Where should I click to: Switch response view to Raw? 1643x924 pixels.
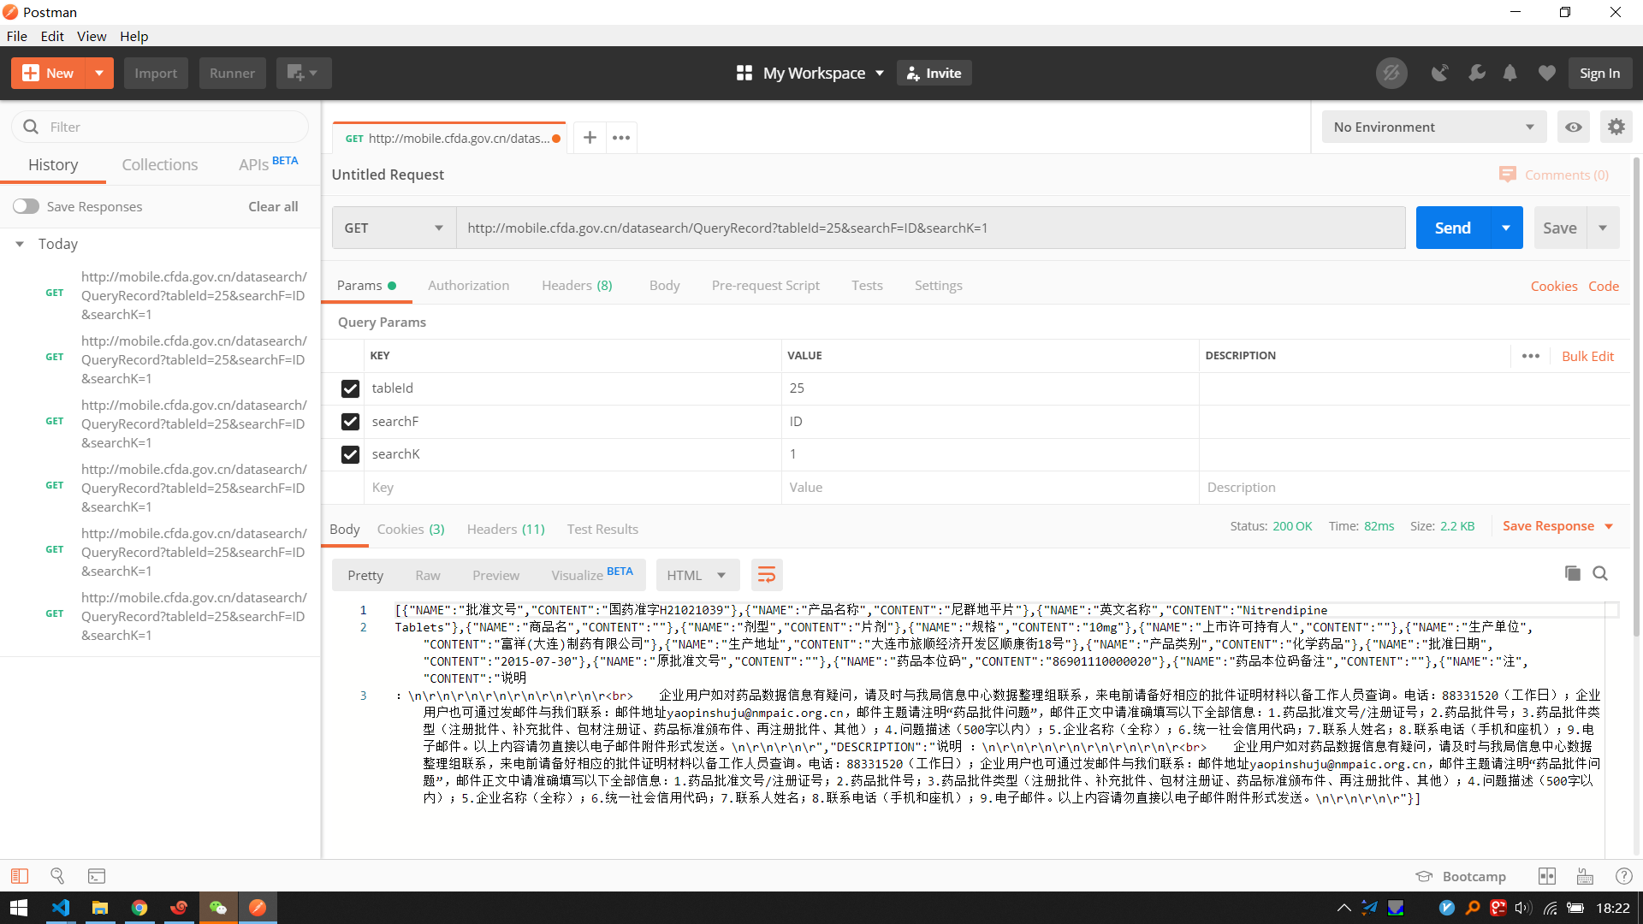tap(428, 575)
